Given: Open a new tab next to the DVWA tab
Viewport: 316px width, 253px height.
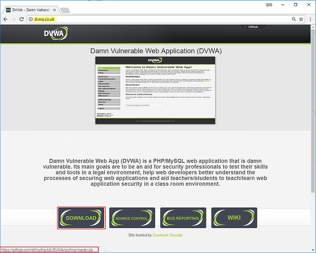Looking at the screenshot, I should 65,10.
